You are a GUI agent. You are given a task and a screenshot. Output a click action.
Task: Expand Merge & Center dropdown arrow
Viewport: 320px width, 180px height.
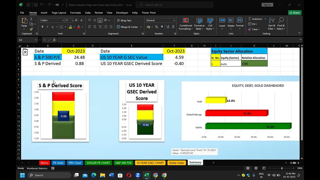[x=141, y=27]
